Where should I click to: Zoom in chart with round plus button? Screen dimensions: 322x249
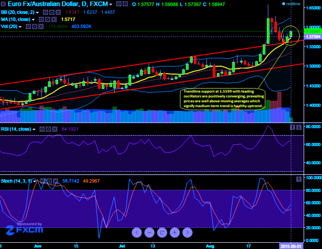(x=175, y=233)
